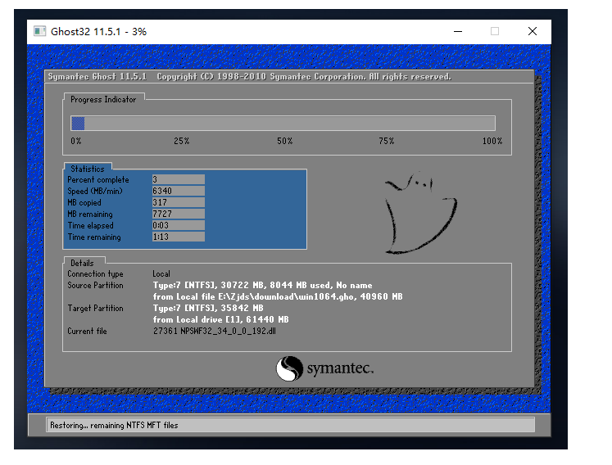Click the Ghost32 app icon in title bar
The image size is (612, 465).
pos(39,31)
